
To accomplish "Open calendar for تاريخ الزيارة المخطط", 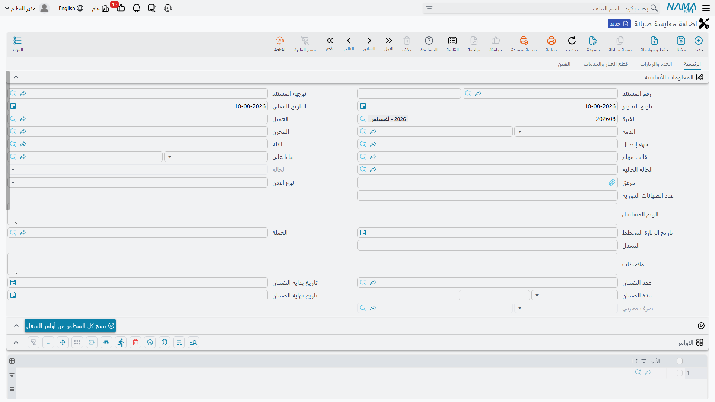I will [363, 233].
